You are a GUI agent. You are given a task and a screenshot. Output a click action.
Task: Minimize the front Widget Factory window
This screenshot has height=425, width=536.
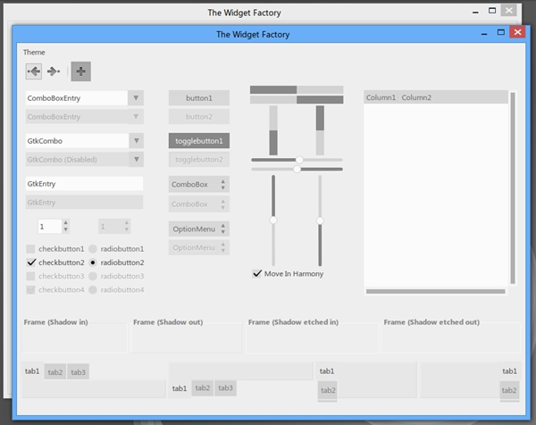(484, 34)
